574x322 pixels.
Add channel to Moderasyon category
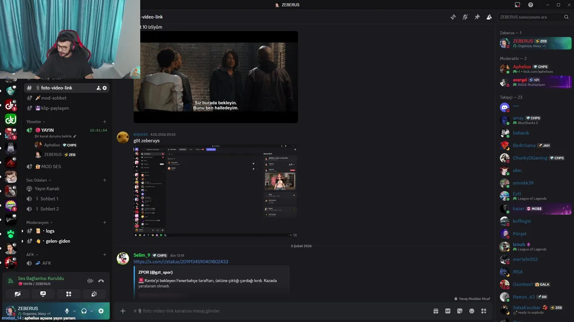[104, 223]
